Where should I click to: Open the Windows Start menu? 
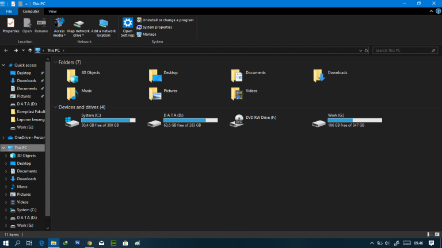(6, 243)
